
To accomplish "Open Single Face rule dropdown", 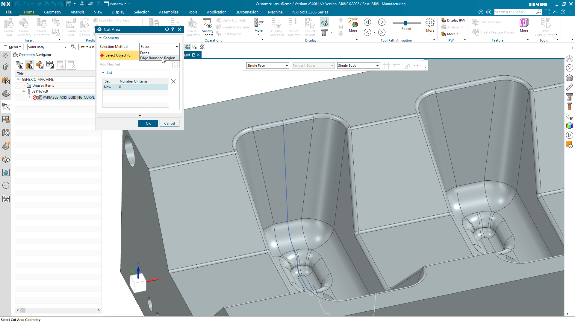I will 268,65.
